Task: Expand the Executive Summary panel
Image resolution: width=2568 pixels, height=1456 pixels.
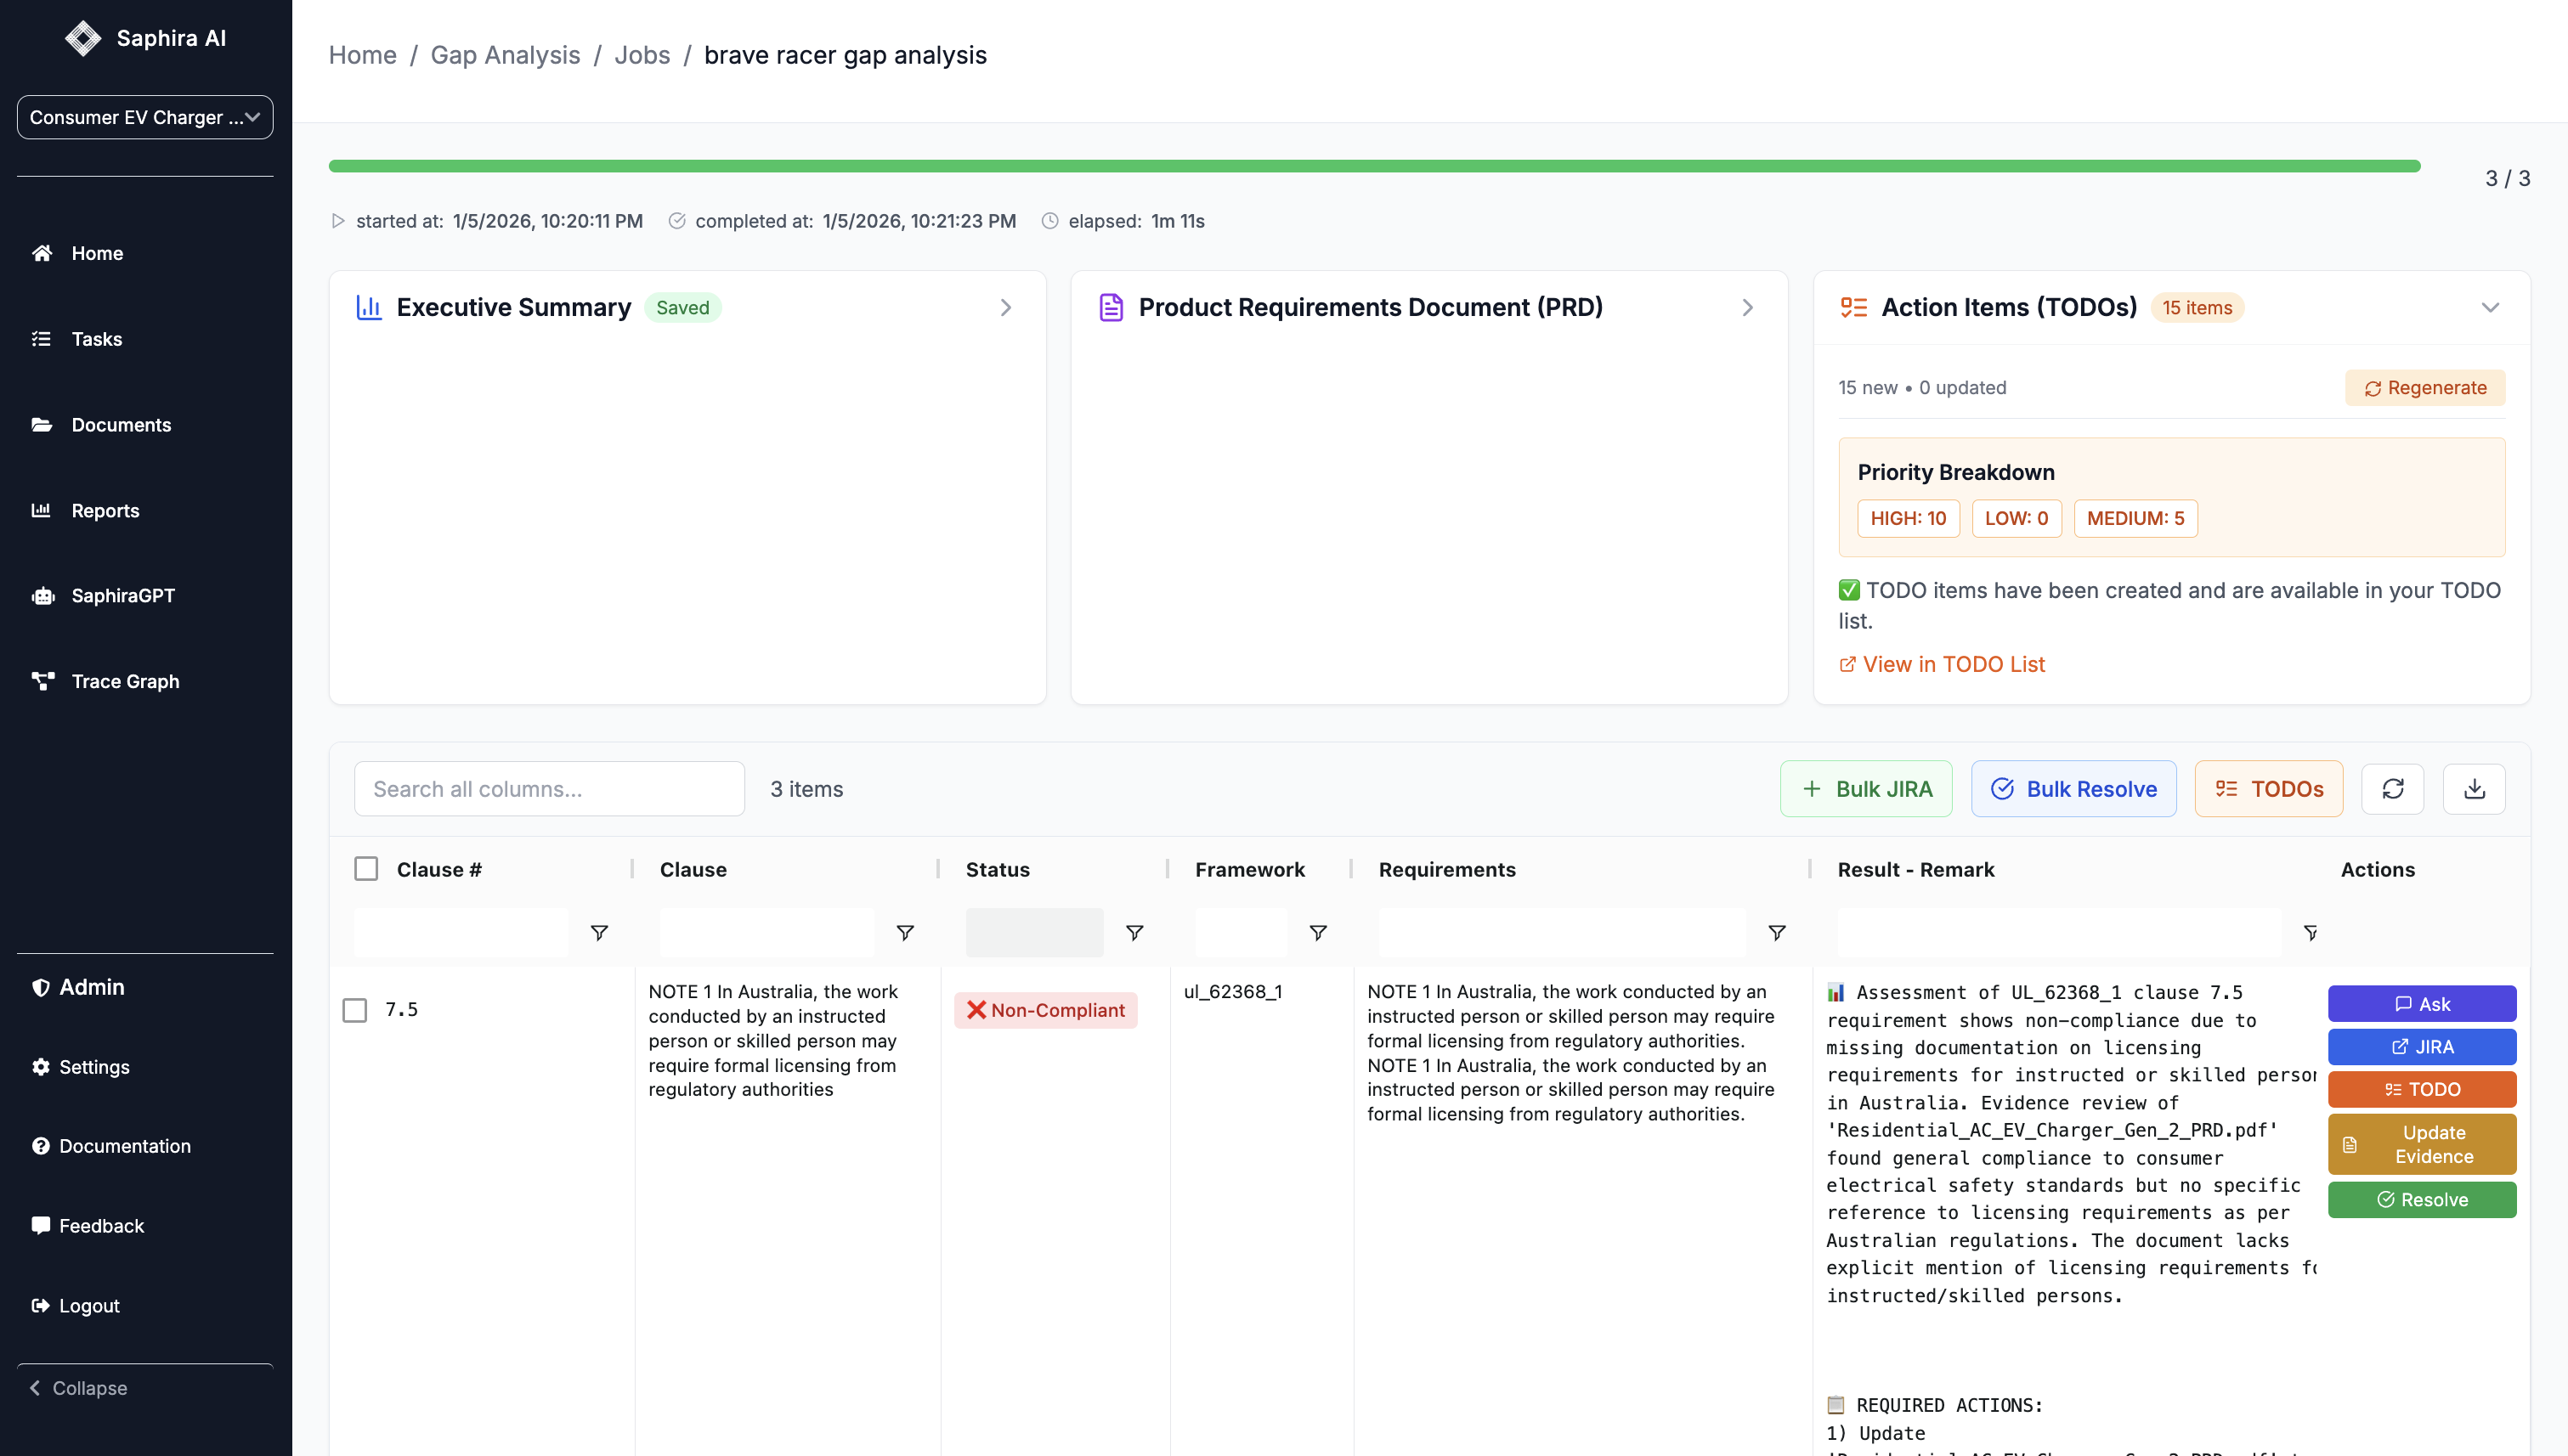Action: click(1005, 307)
